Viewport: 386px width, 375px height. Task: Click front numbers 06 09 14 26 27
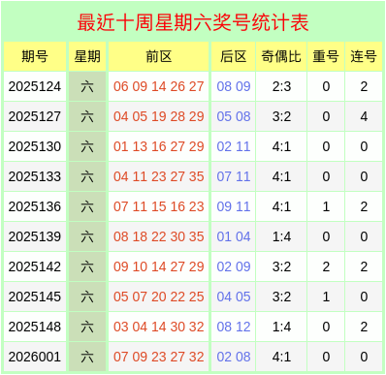[159, 86]
